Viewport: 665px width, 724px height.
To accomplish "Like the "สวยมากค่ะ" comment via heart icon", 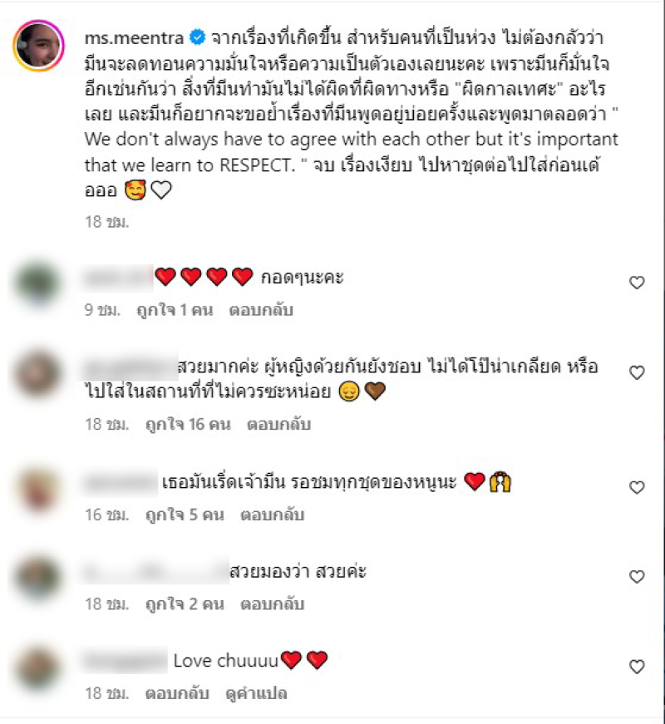I will pos(637,372).
